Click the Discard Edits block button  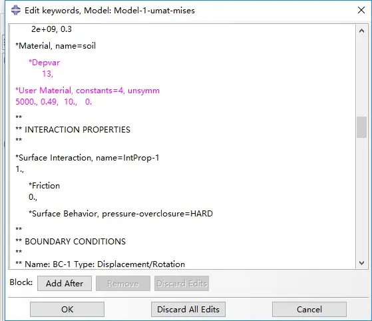tap(182, 283)
